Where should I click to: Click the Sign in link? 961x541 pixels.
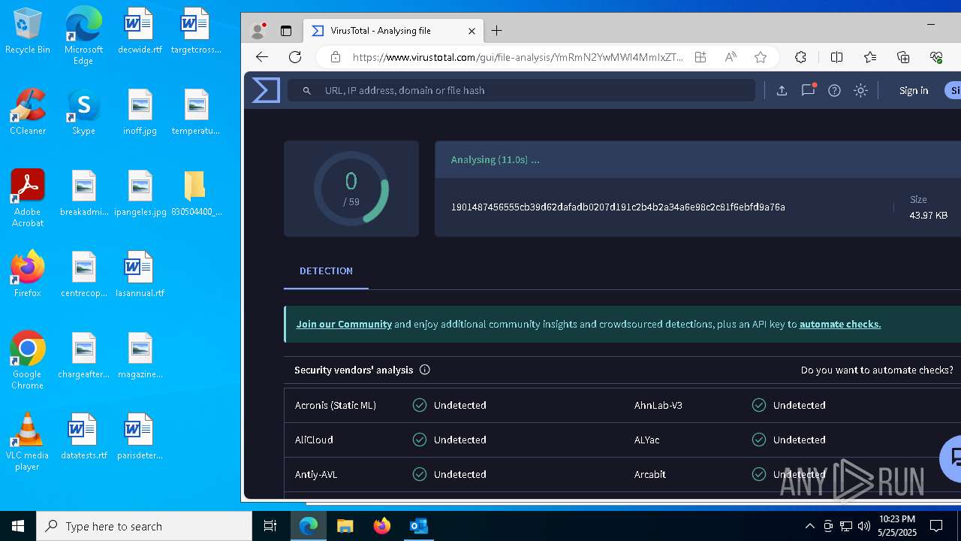point(914,90)
